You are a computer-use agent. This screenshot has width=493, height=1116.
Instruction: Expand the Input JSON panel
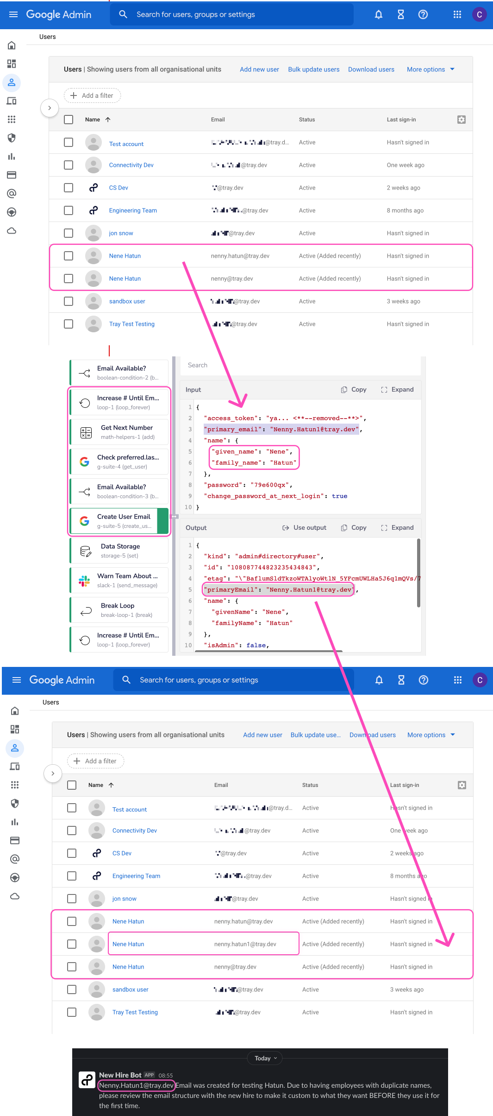tap(397, 390)
